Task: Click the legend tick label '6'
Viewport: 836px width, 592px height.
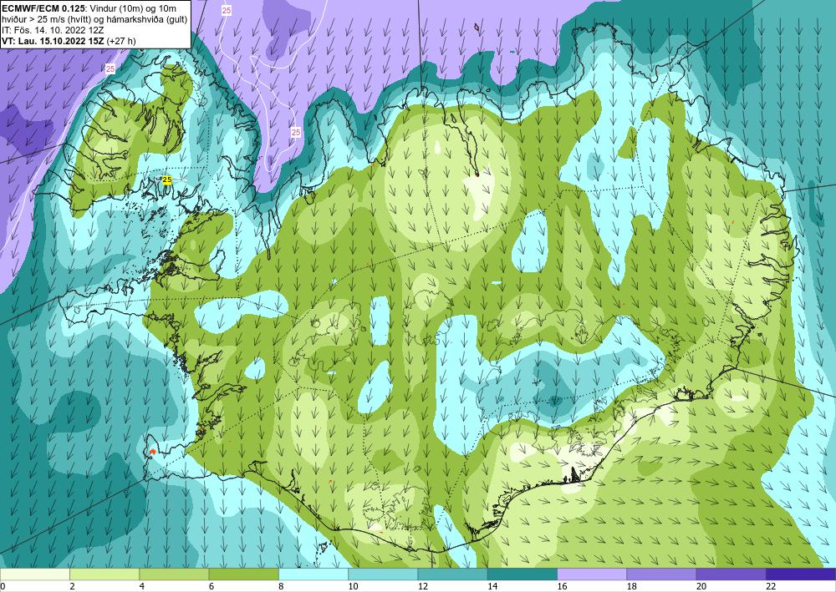Action: click(x=212, y=586)
